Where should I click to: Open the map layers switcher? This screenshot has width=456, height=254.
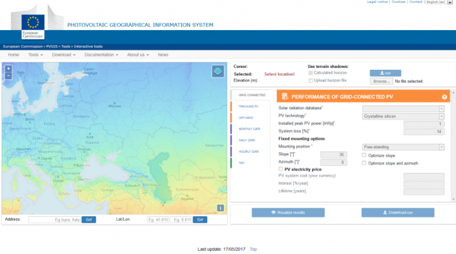point(217,71)
